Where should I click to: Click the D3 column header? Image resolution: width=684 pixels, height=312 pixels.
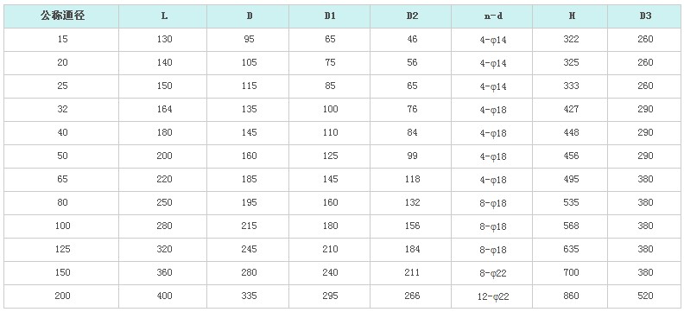pos(646,16)
